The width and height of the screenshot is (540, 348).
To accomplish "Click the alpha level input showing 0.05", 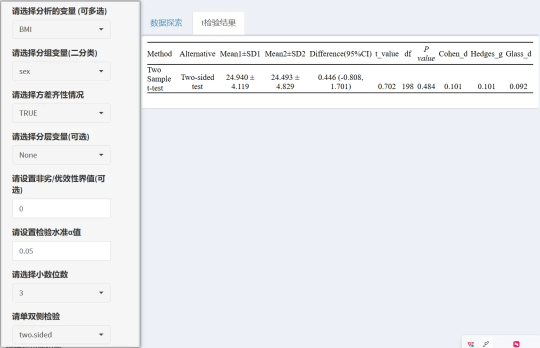I will 61,250.
